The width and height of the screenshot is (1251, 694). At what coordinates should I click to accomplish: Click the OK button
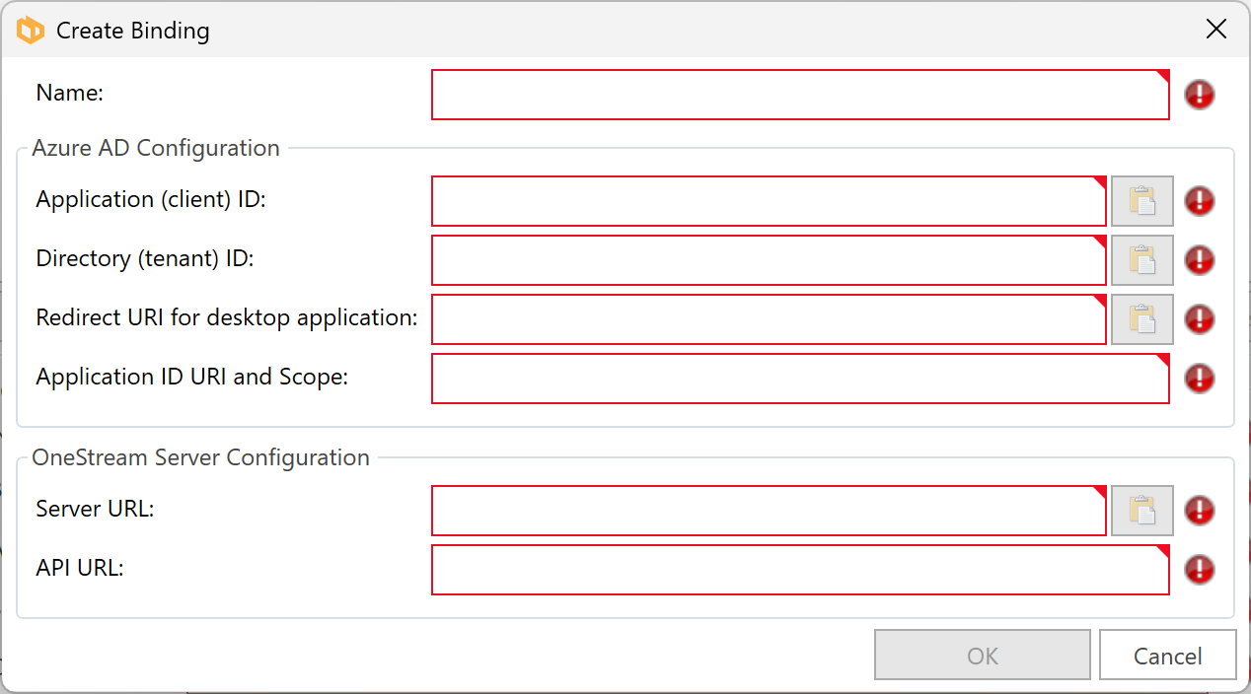click(983, 656)
